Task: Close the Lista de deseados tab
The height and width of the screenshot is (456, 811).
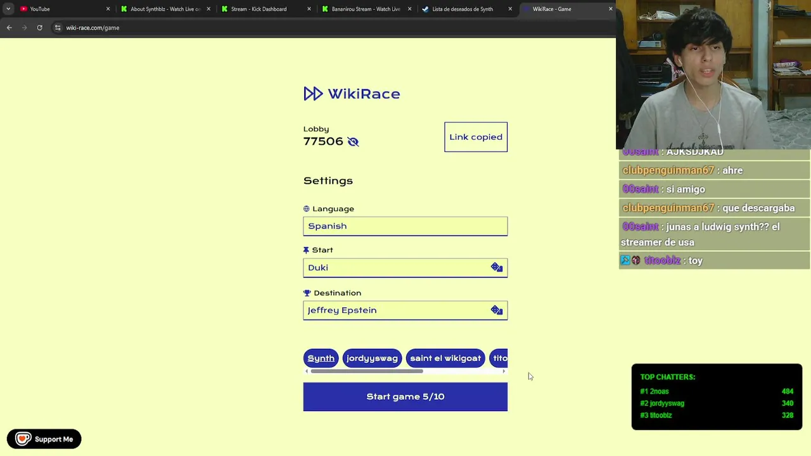Action: [x=510, y=9]
